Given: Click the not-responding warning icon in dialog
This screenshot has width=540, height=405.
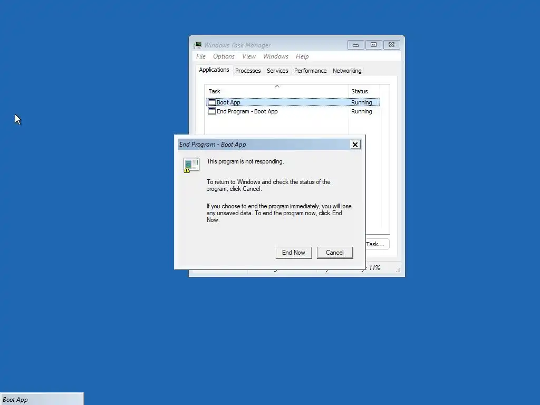Looking at the screenshot, I should click(x=191, y=165).
